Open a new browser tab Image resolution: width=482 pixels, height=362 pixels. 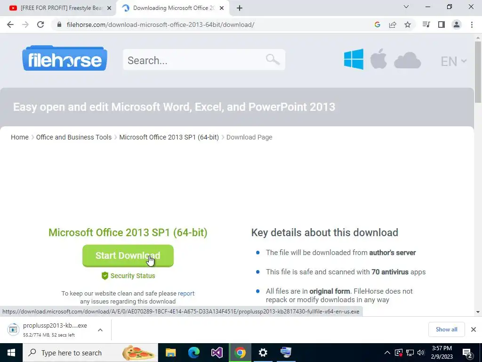240,8
